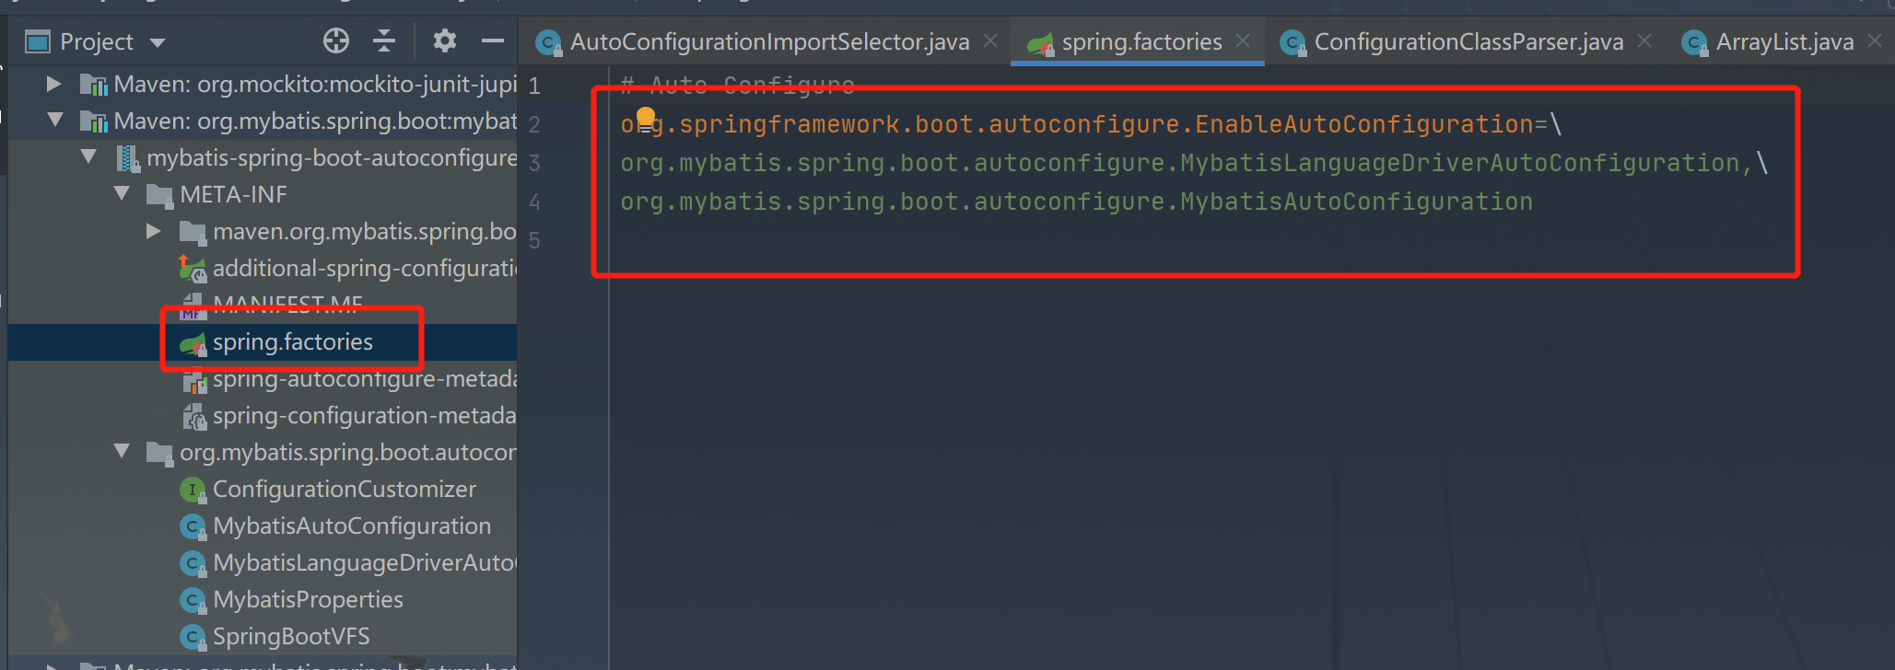Click the spring.factories tab leaf icon
Screen dimensions: 1895x670
point(1040,42)
